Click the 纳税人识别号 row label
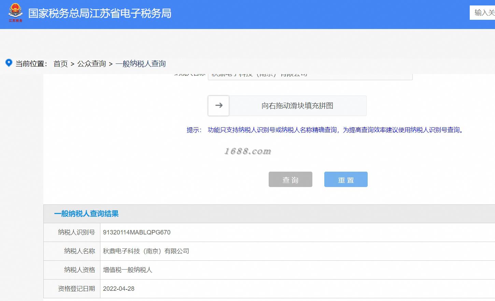This screenshot has width=495, height=301. [x=76, y=232]
